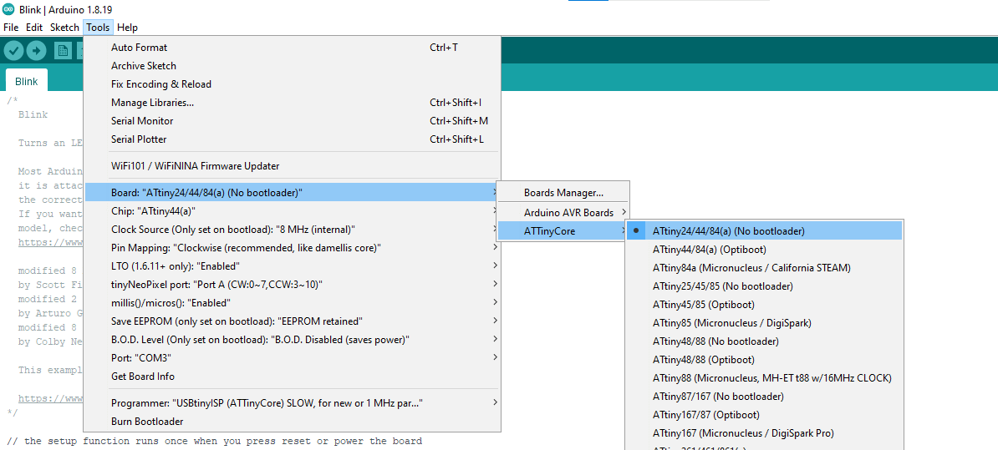The width and height of the screenshot is (998, 450).
Task: Select ATtiny167 Micronucleus DigiSpark Pro board
Action: tap(765, 433)
